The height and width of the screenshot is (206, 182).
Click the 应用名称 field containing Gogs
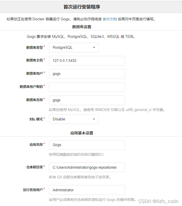pos(87,145)
